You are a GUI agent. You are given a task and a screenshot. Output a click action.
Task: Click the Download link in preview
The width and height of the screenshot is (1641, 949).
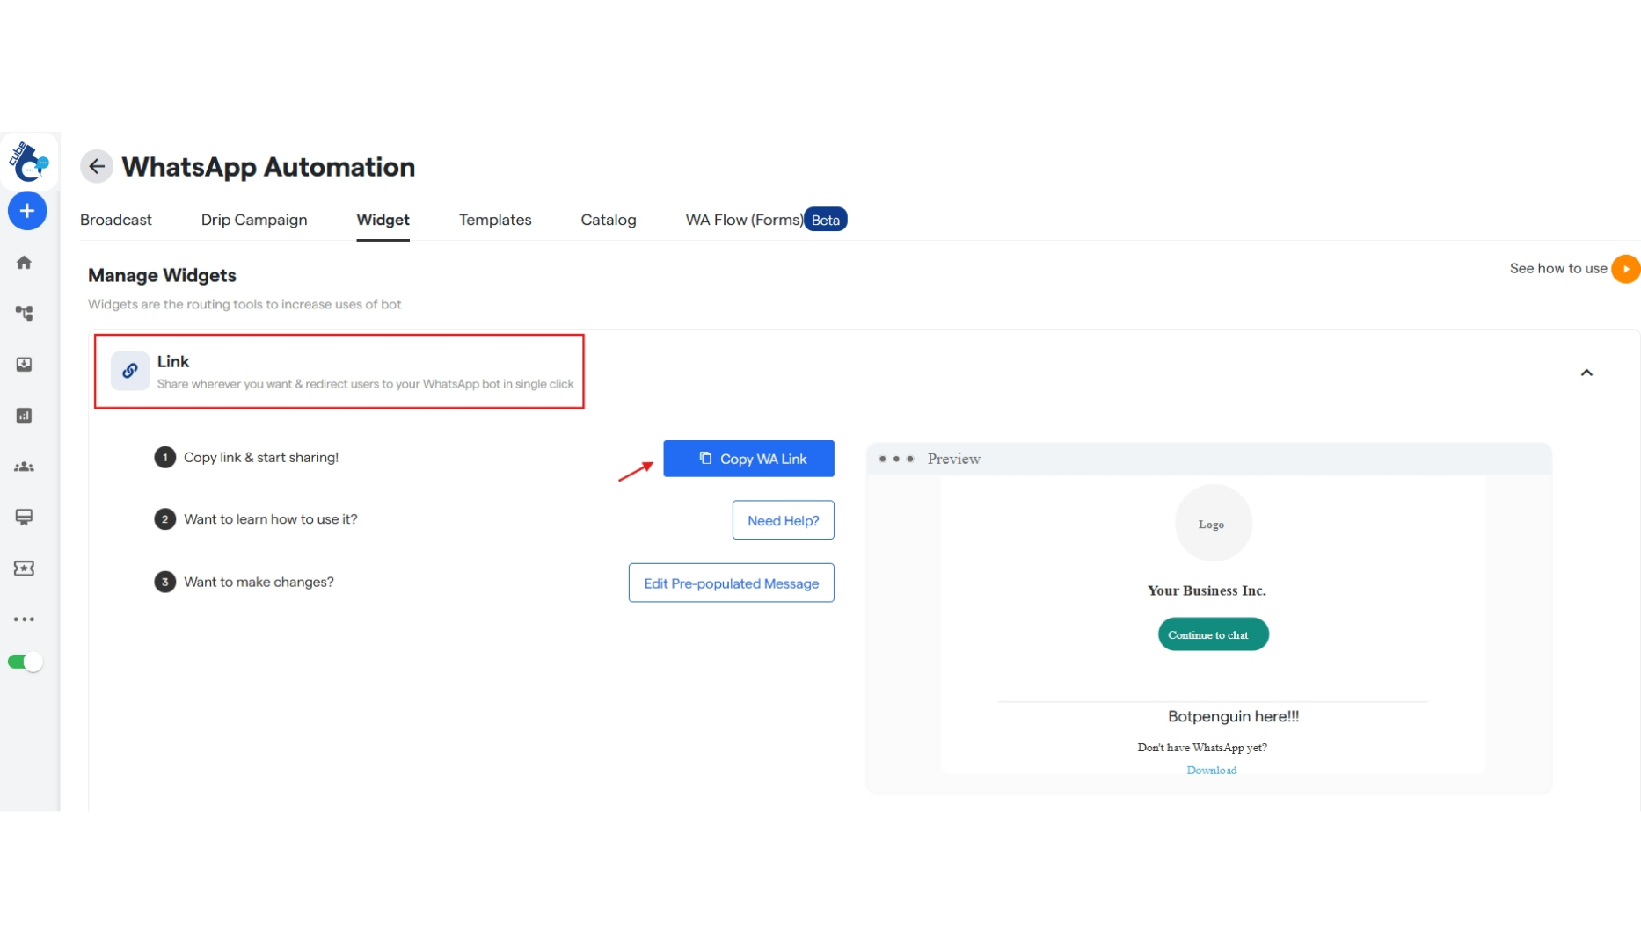coord(1211,770)
